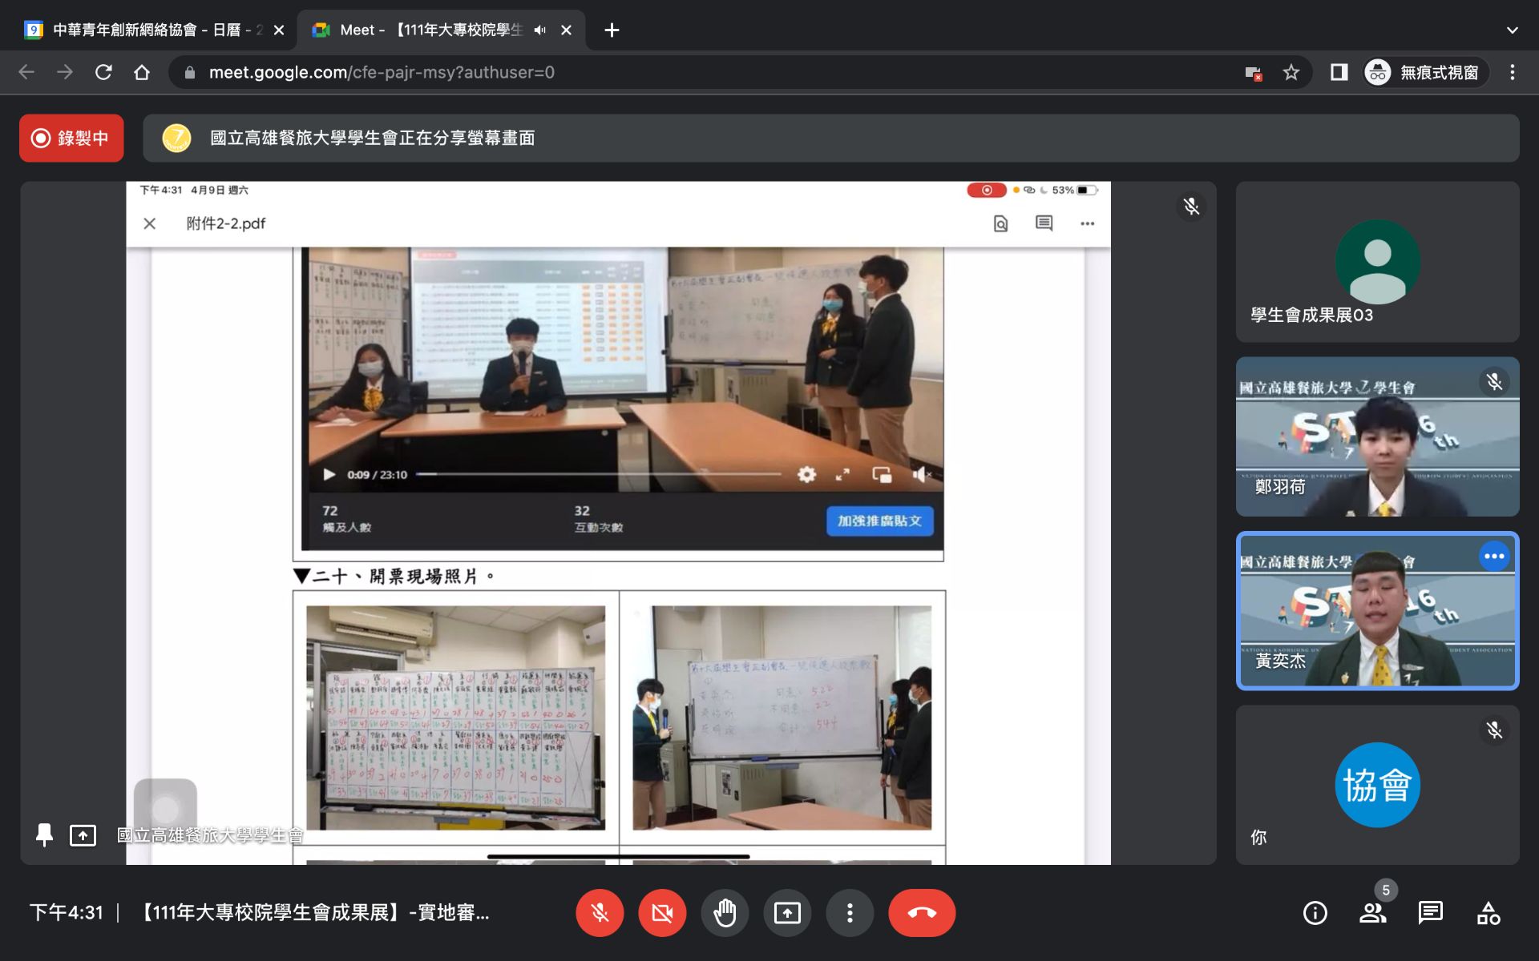Select the Meet browser tab
The width and height of the screenshot is (1539, 961).
(x=433, y=30)
